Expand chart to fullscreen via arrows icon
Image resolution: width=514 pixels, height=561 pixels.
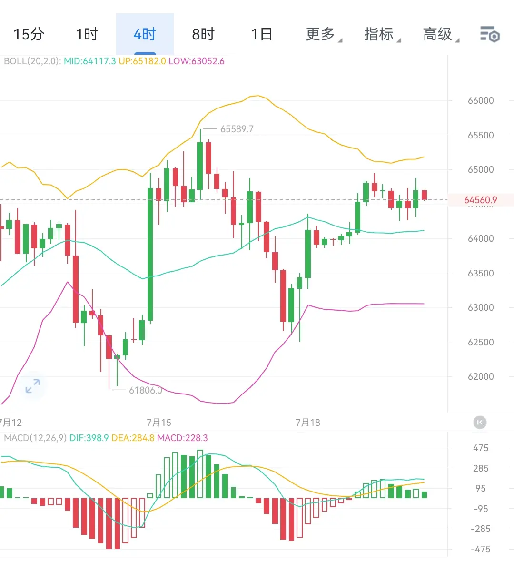[32, 386]
